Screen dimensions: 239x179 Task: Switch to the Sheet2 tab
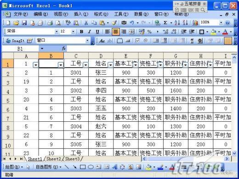coord(53,159)
